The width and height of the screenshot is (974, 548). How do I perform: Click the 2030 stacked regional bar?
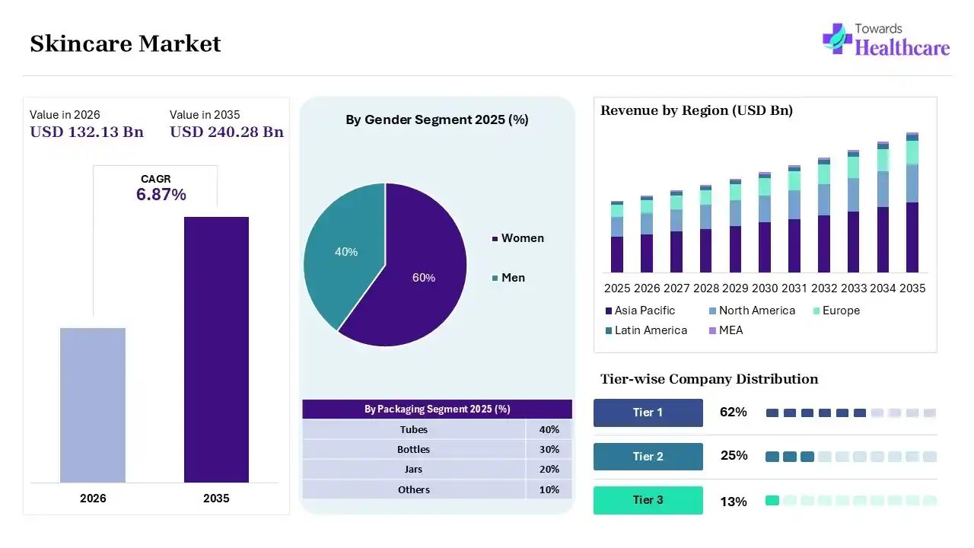tap(765, 222)
